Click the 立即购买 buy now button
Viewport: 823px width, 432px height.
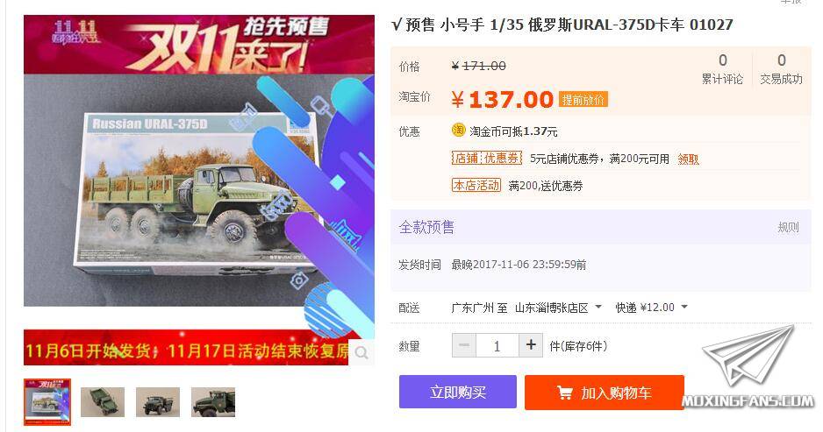(x=458, y=393)
